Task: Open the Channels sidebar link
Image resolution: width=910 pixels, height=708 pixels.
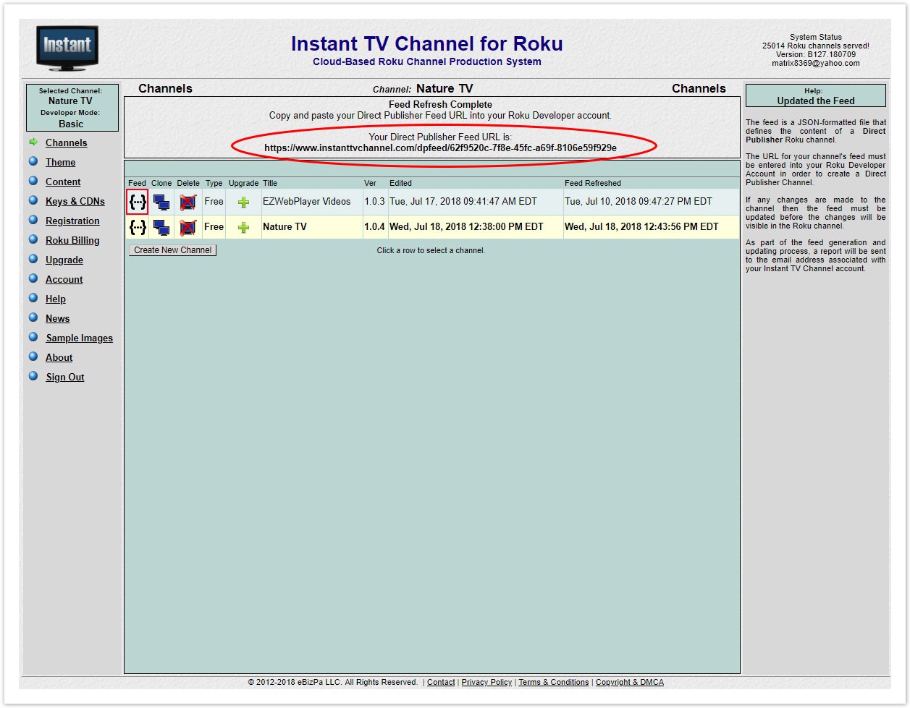Action: coord(67,143)
